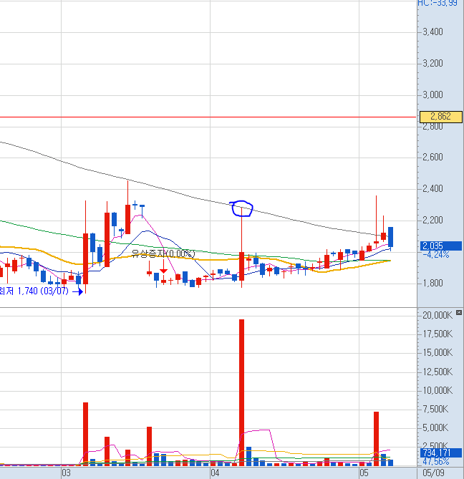This screenshot has height=479, width=464.
Task: Click the 유상증자(0.00%) annotation label
Action: click(x=163, y=253)
